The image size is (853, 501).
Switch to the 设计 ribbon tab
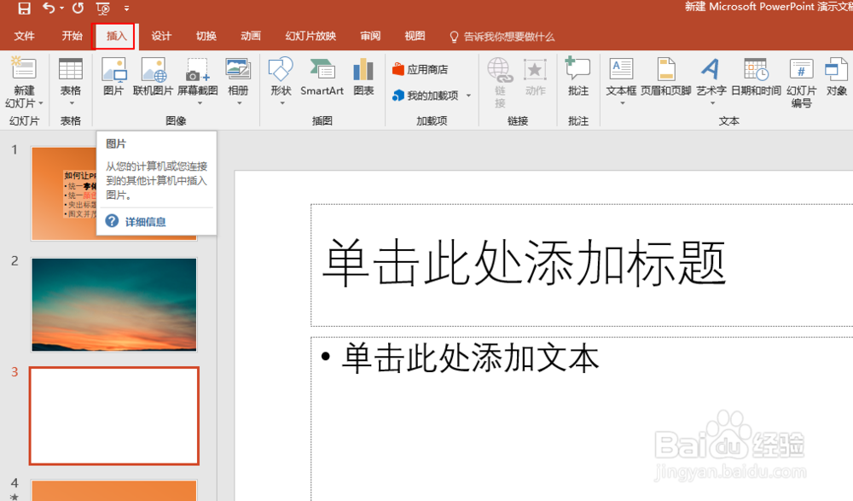point(161,36)
